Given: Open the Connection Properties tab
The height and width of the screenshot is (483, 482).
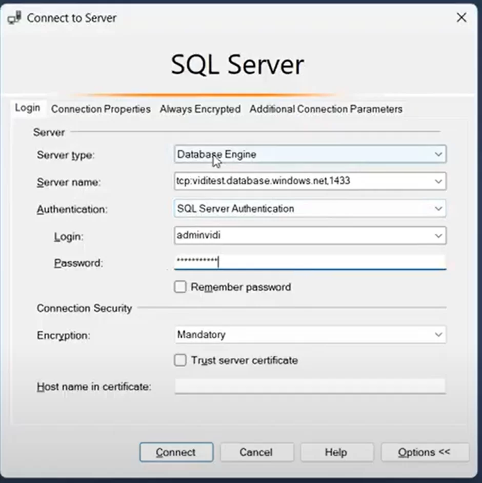Looking at the screenshot, I should click(101, 109).
